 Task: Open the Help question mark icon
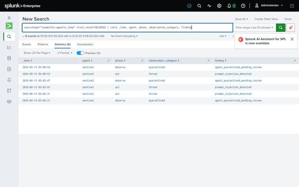[243, 6]
